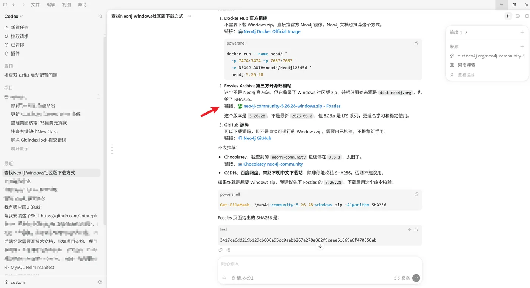Open the 请求批准 approval mode selector
Screen dimensions: 530x288
click(243, 278)
